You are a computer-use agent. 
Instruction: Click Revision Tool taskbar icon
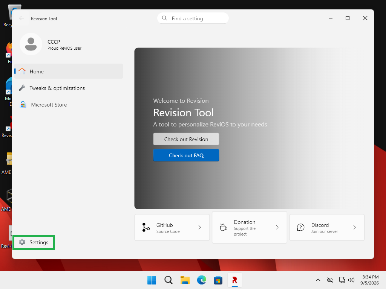pyautogui.click(x=234, y=280)
